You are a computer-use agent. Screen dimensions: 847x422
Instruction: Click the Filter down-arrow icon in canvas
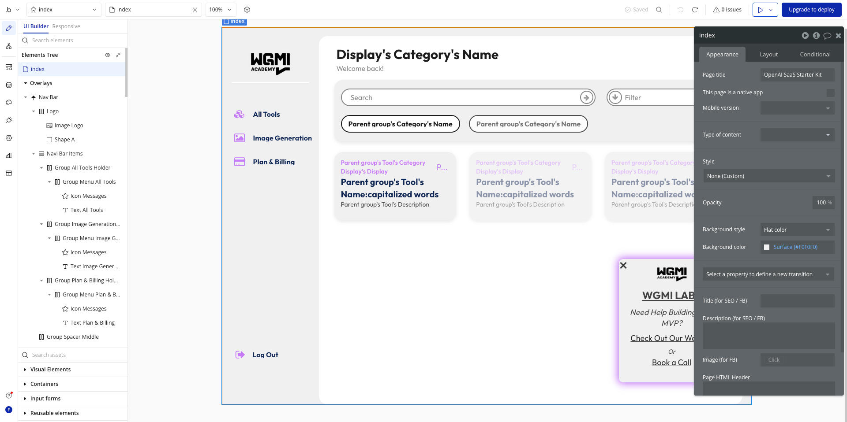tap(615, 97)
